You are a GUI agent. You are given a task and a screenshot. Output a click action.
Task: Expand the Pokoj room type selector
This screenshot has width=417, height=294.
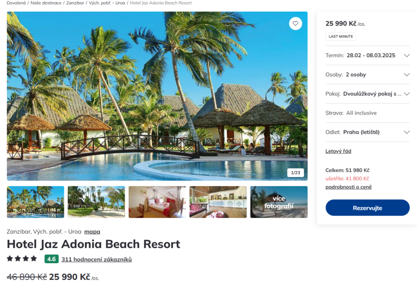[368, 94]
